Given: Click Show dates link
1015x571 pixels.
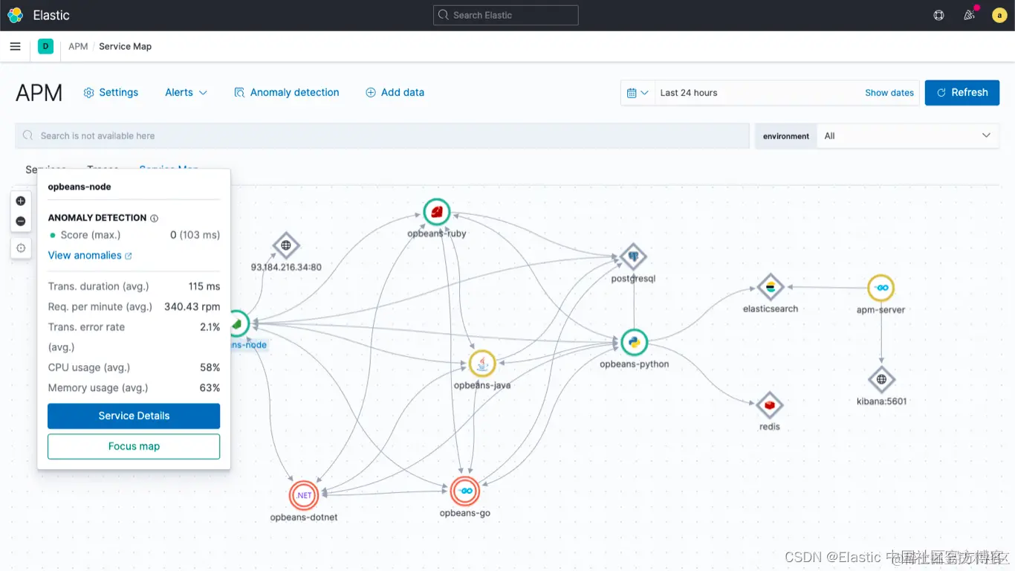Looking at the screenshot, I should 889,93.
